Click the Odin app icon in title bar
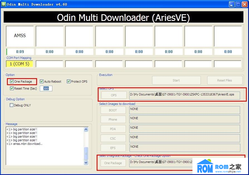Image resolution: width=249 pixels, height=175 pixels. [x=4, y=4]
